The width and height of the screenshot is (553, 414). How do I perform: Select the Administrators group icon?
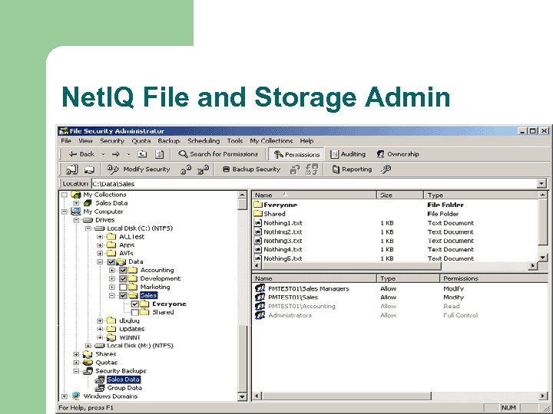tap(260, 315)
